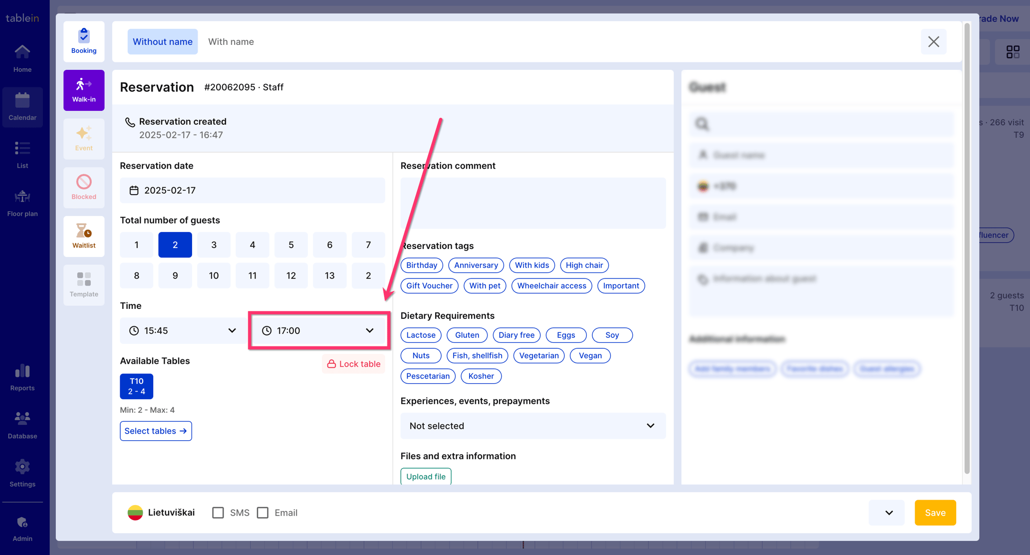Expand the Experiences Not selected dropdown
Image resolution: width=1030 pixels, height=555 pixels.
click(532, 426)
